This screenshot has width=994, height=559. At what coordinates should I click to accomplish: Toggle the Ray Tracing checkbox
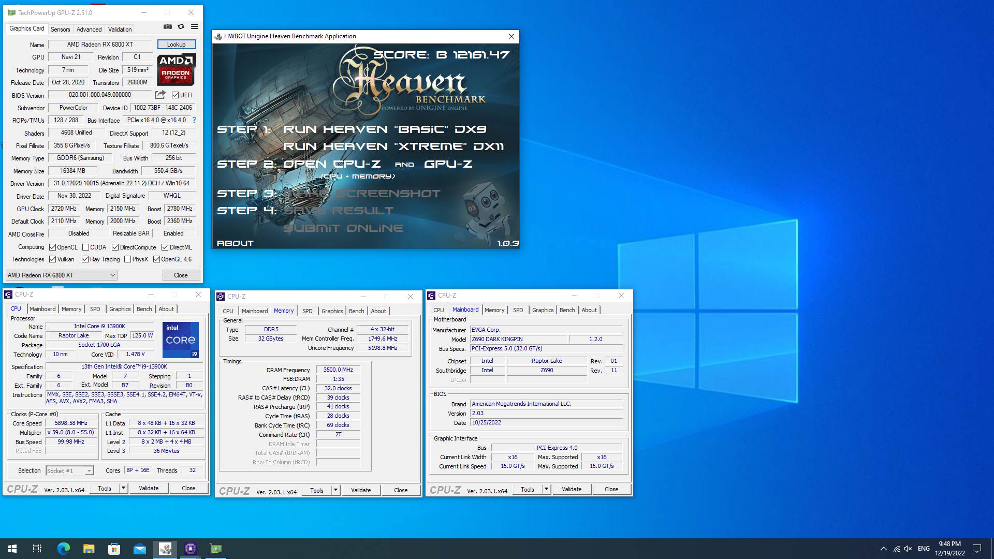85,259
